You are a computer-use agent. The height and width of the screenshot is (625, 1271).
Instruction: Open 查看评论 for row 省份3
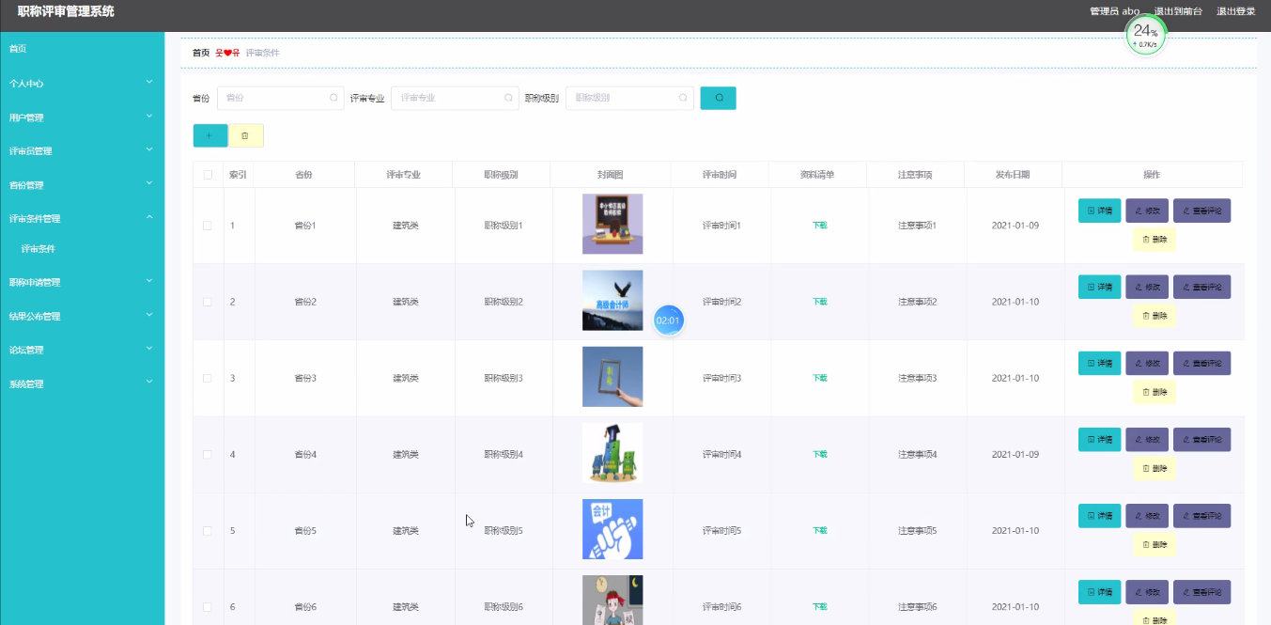click(1201, 363)
